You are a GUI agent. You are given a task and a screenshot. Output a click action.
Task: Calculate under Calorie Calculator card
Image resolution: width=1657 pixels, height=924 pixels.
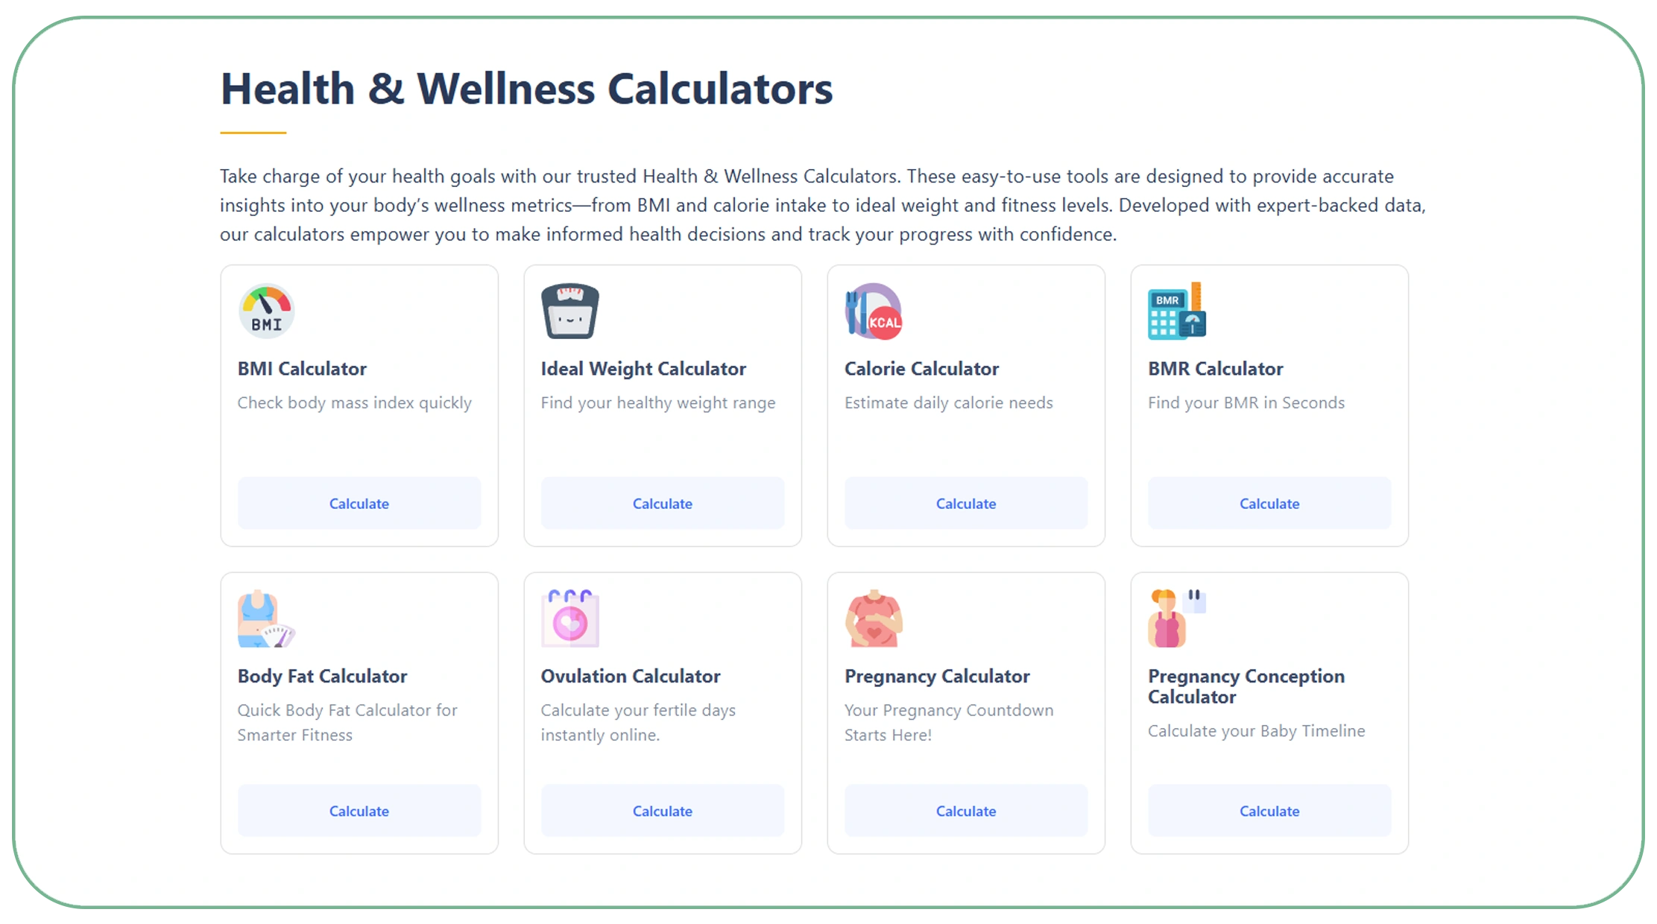[x=966, y=503]
